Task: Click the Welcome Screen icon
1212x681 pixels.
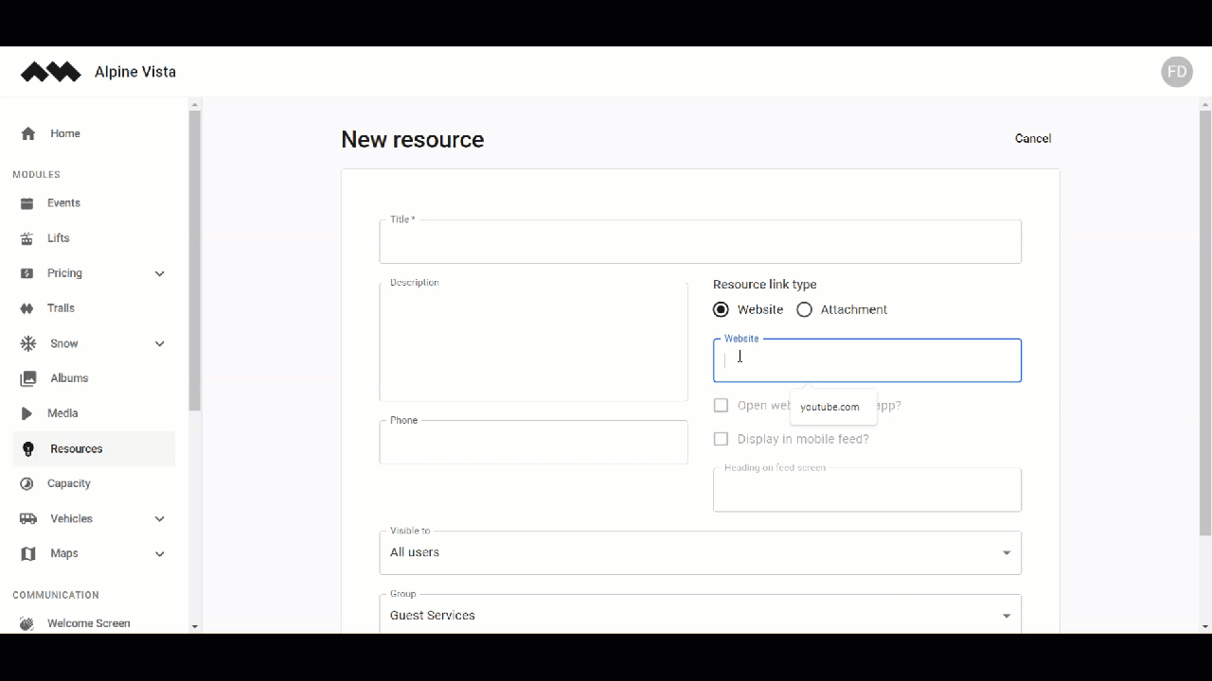Action: click(27, 623)
